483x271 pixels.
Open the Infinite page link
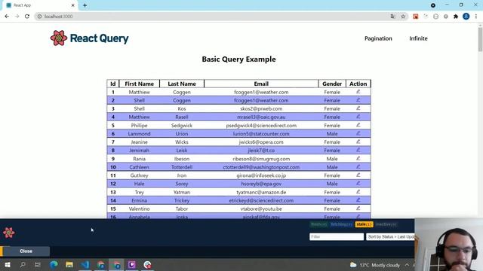(418, 38)
